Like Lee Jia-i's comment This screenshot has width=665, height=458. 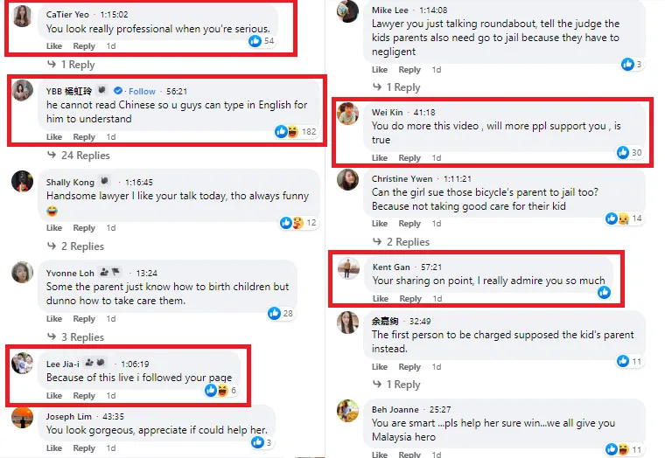click(x=54, y=396)
